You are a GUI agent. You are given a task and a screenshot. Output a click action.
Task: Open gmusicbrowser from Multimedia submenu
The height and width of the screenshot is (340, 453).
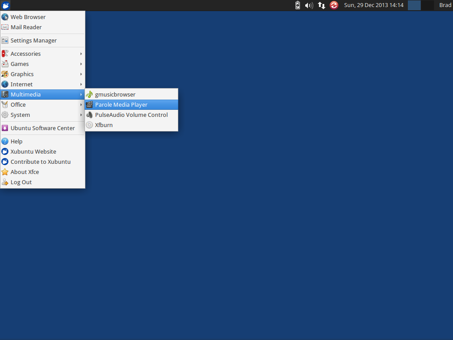tap(131, 95)
